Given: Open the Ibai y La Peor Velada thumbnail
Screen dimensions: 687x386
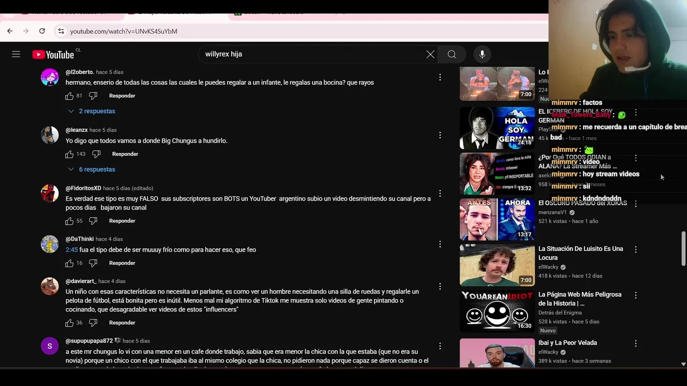Looking at the screenshot, I should coord(497,353).
